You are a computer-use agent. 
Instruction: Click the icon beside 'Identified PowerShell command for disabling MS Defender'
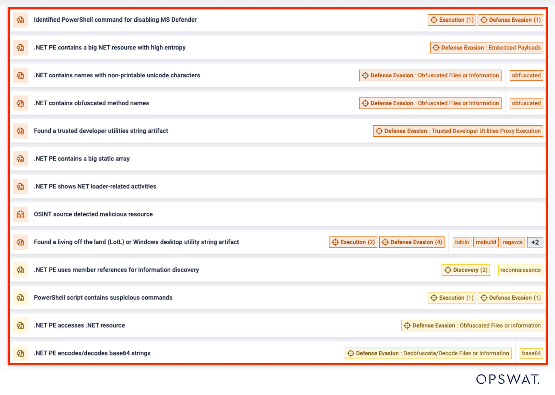pos(20,20)
